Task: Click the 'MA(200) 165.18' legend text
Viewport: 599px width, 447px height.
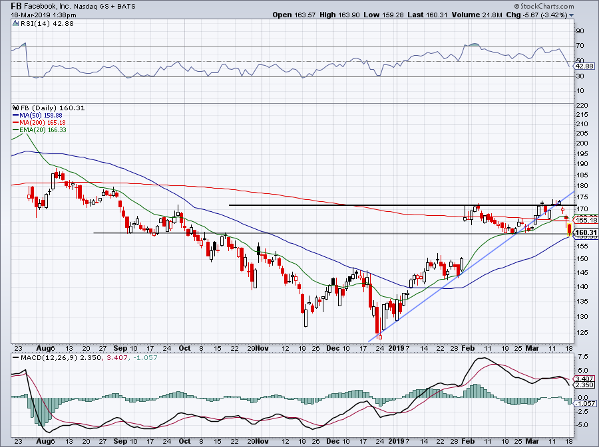Action: (x=43, y=122)
